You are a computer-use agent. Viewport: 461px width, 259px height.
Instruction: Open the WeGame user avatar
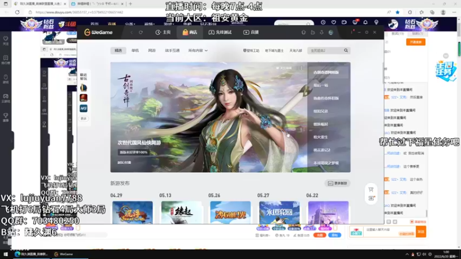[x=331, y=32]
